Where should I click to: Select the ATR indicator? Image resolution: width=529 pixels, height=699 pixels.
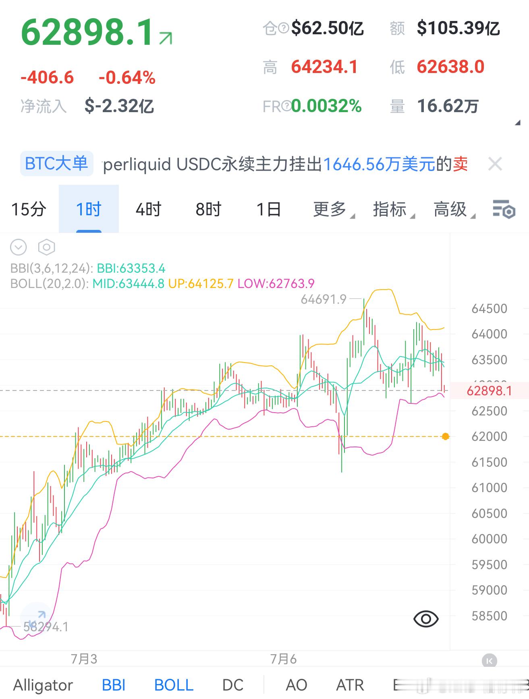click(x=350, y=685)
